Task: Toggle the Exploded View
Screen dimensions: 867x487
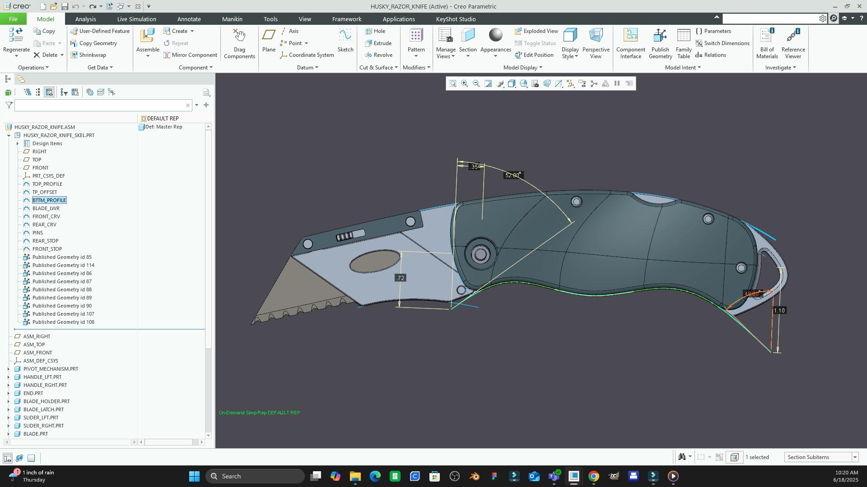Action: (x=536, y=31)
